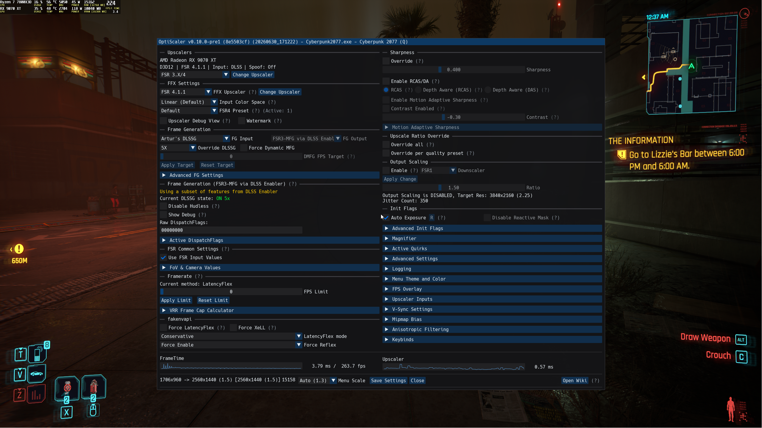Expand the VRR Frame Cap Calculator

pyautogui.click(x=269, y=310)
